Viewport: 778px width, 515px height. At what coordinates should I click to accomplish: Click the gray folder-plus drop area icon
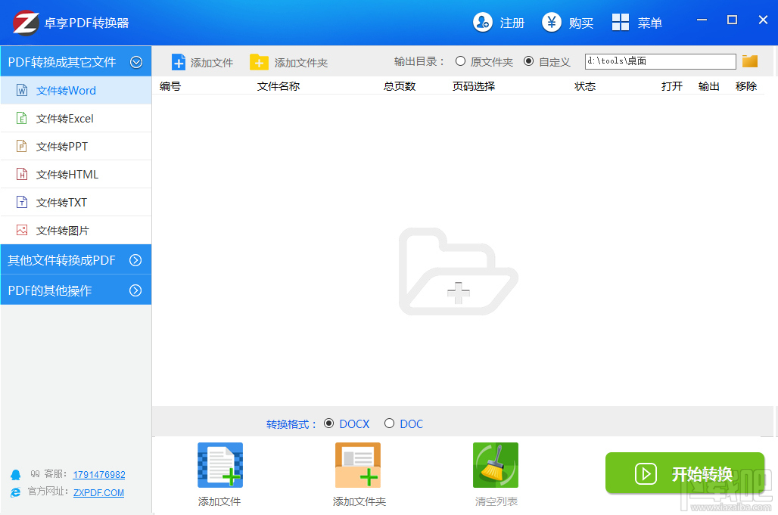coord(459,271)
